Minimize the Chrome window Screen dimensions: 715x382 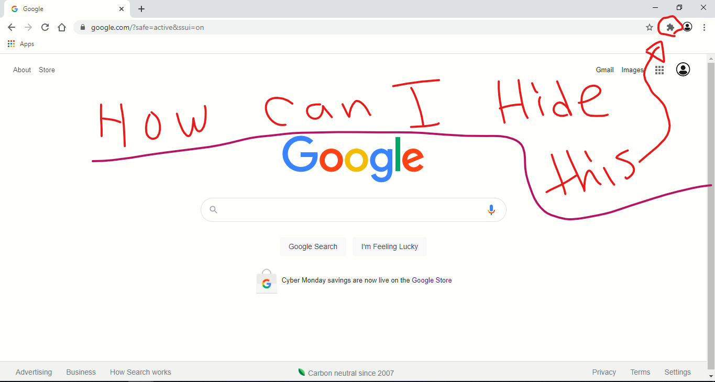coord(656,8)
